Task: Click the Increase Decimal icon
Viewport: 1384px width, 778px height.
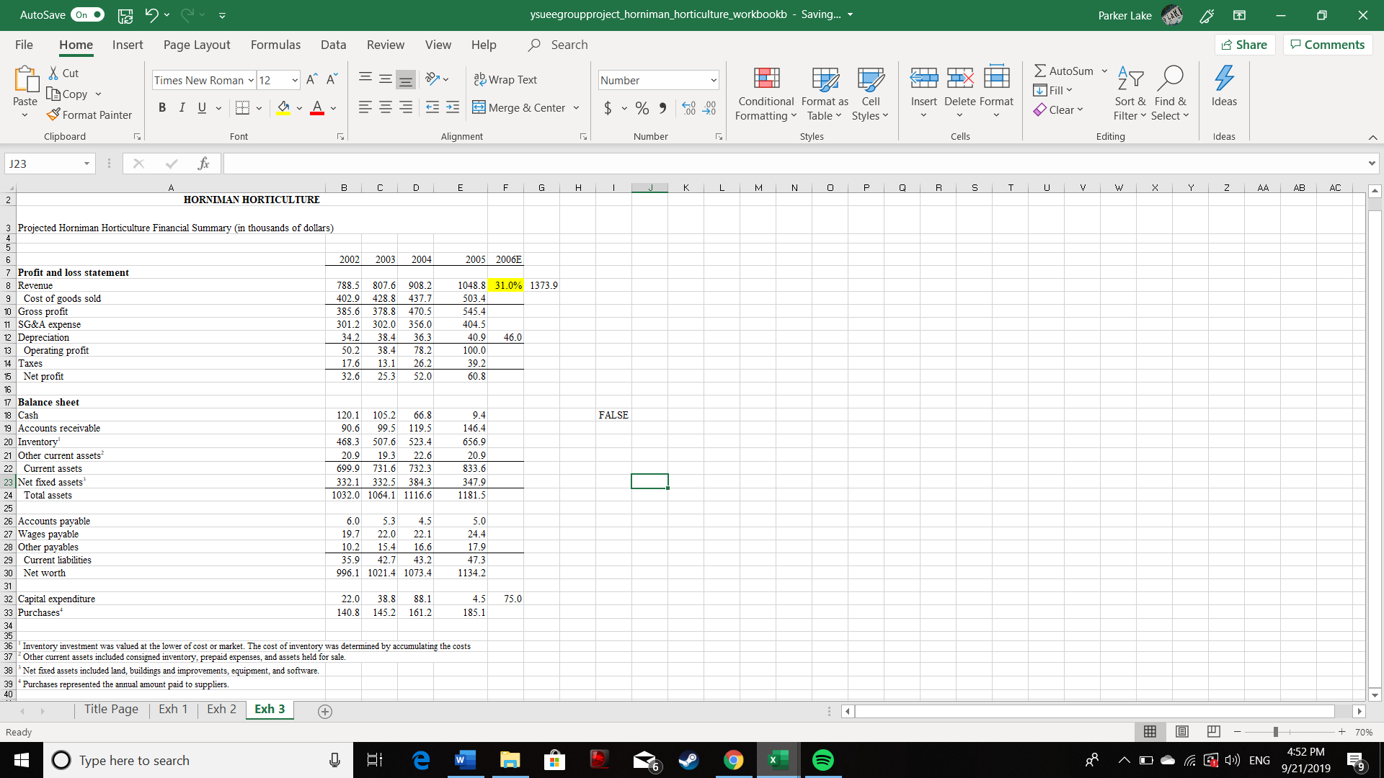Action: [x=688, y=107]
